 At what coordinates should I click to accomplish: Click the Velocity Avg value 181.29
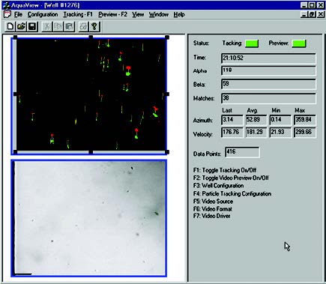(x=256, y=133)
